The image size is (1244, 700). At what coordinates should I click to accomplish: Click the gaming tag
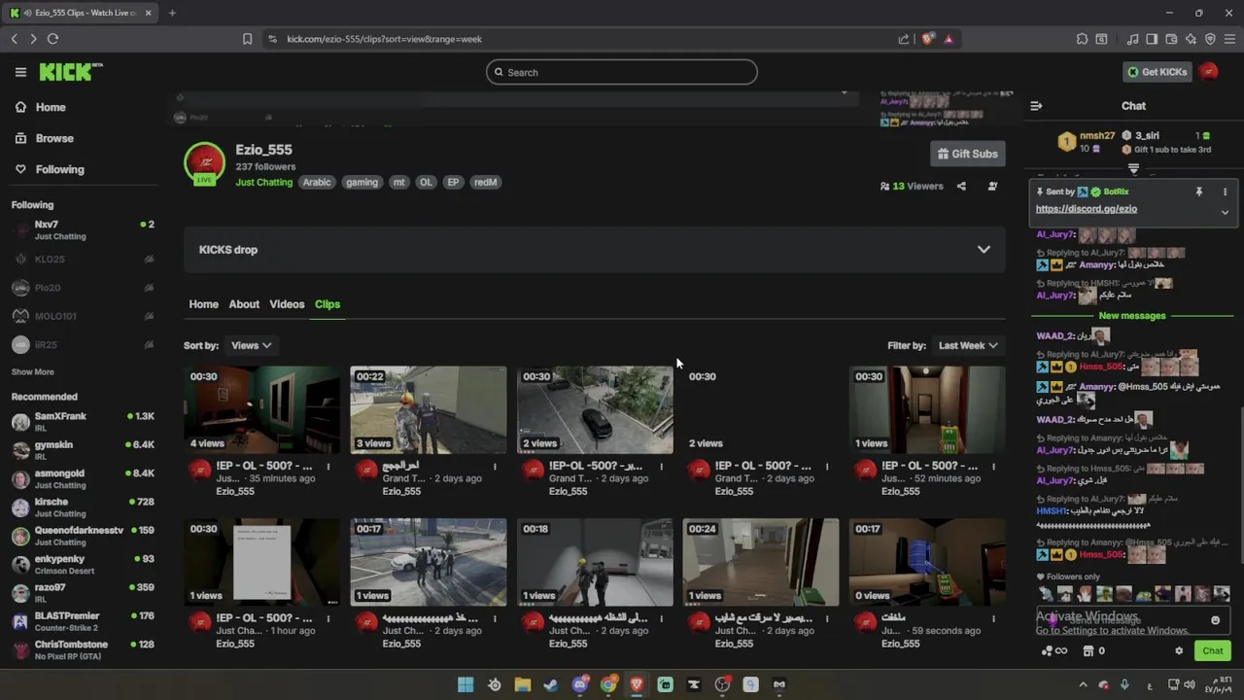[362, 182]
